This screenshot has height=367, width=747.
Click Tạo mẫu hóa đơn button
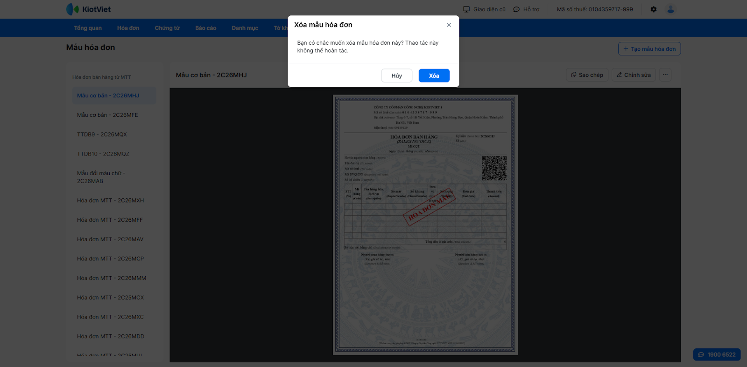pyautogui.click(x=649, y=49)
